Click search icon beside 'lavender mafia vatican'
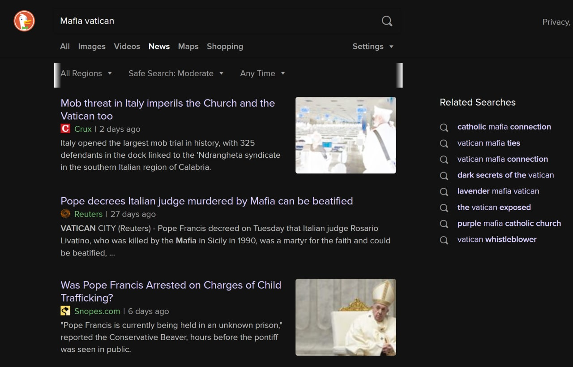 click(444, 192)
